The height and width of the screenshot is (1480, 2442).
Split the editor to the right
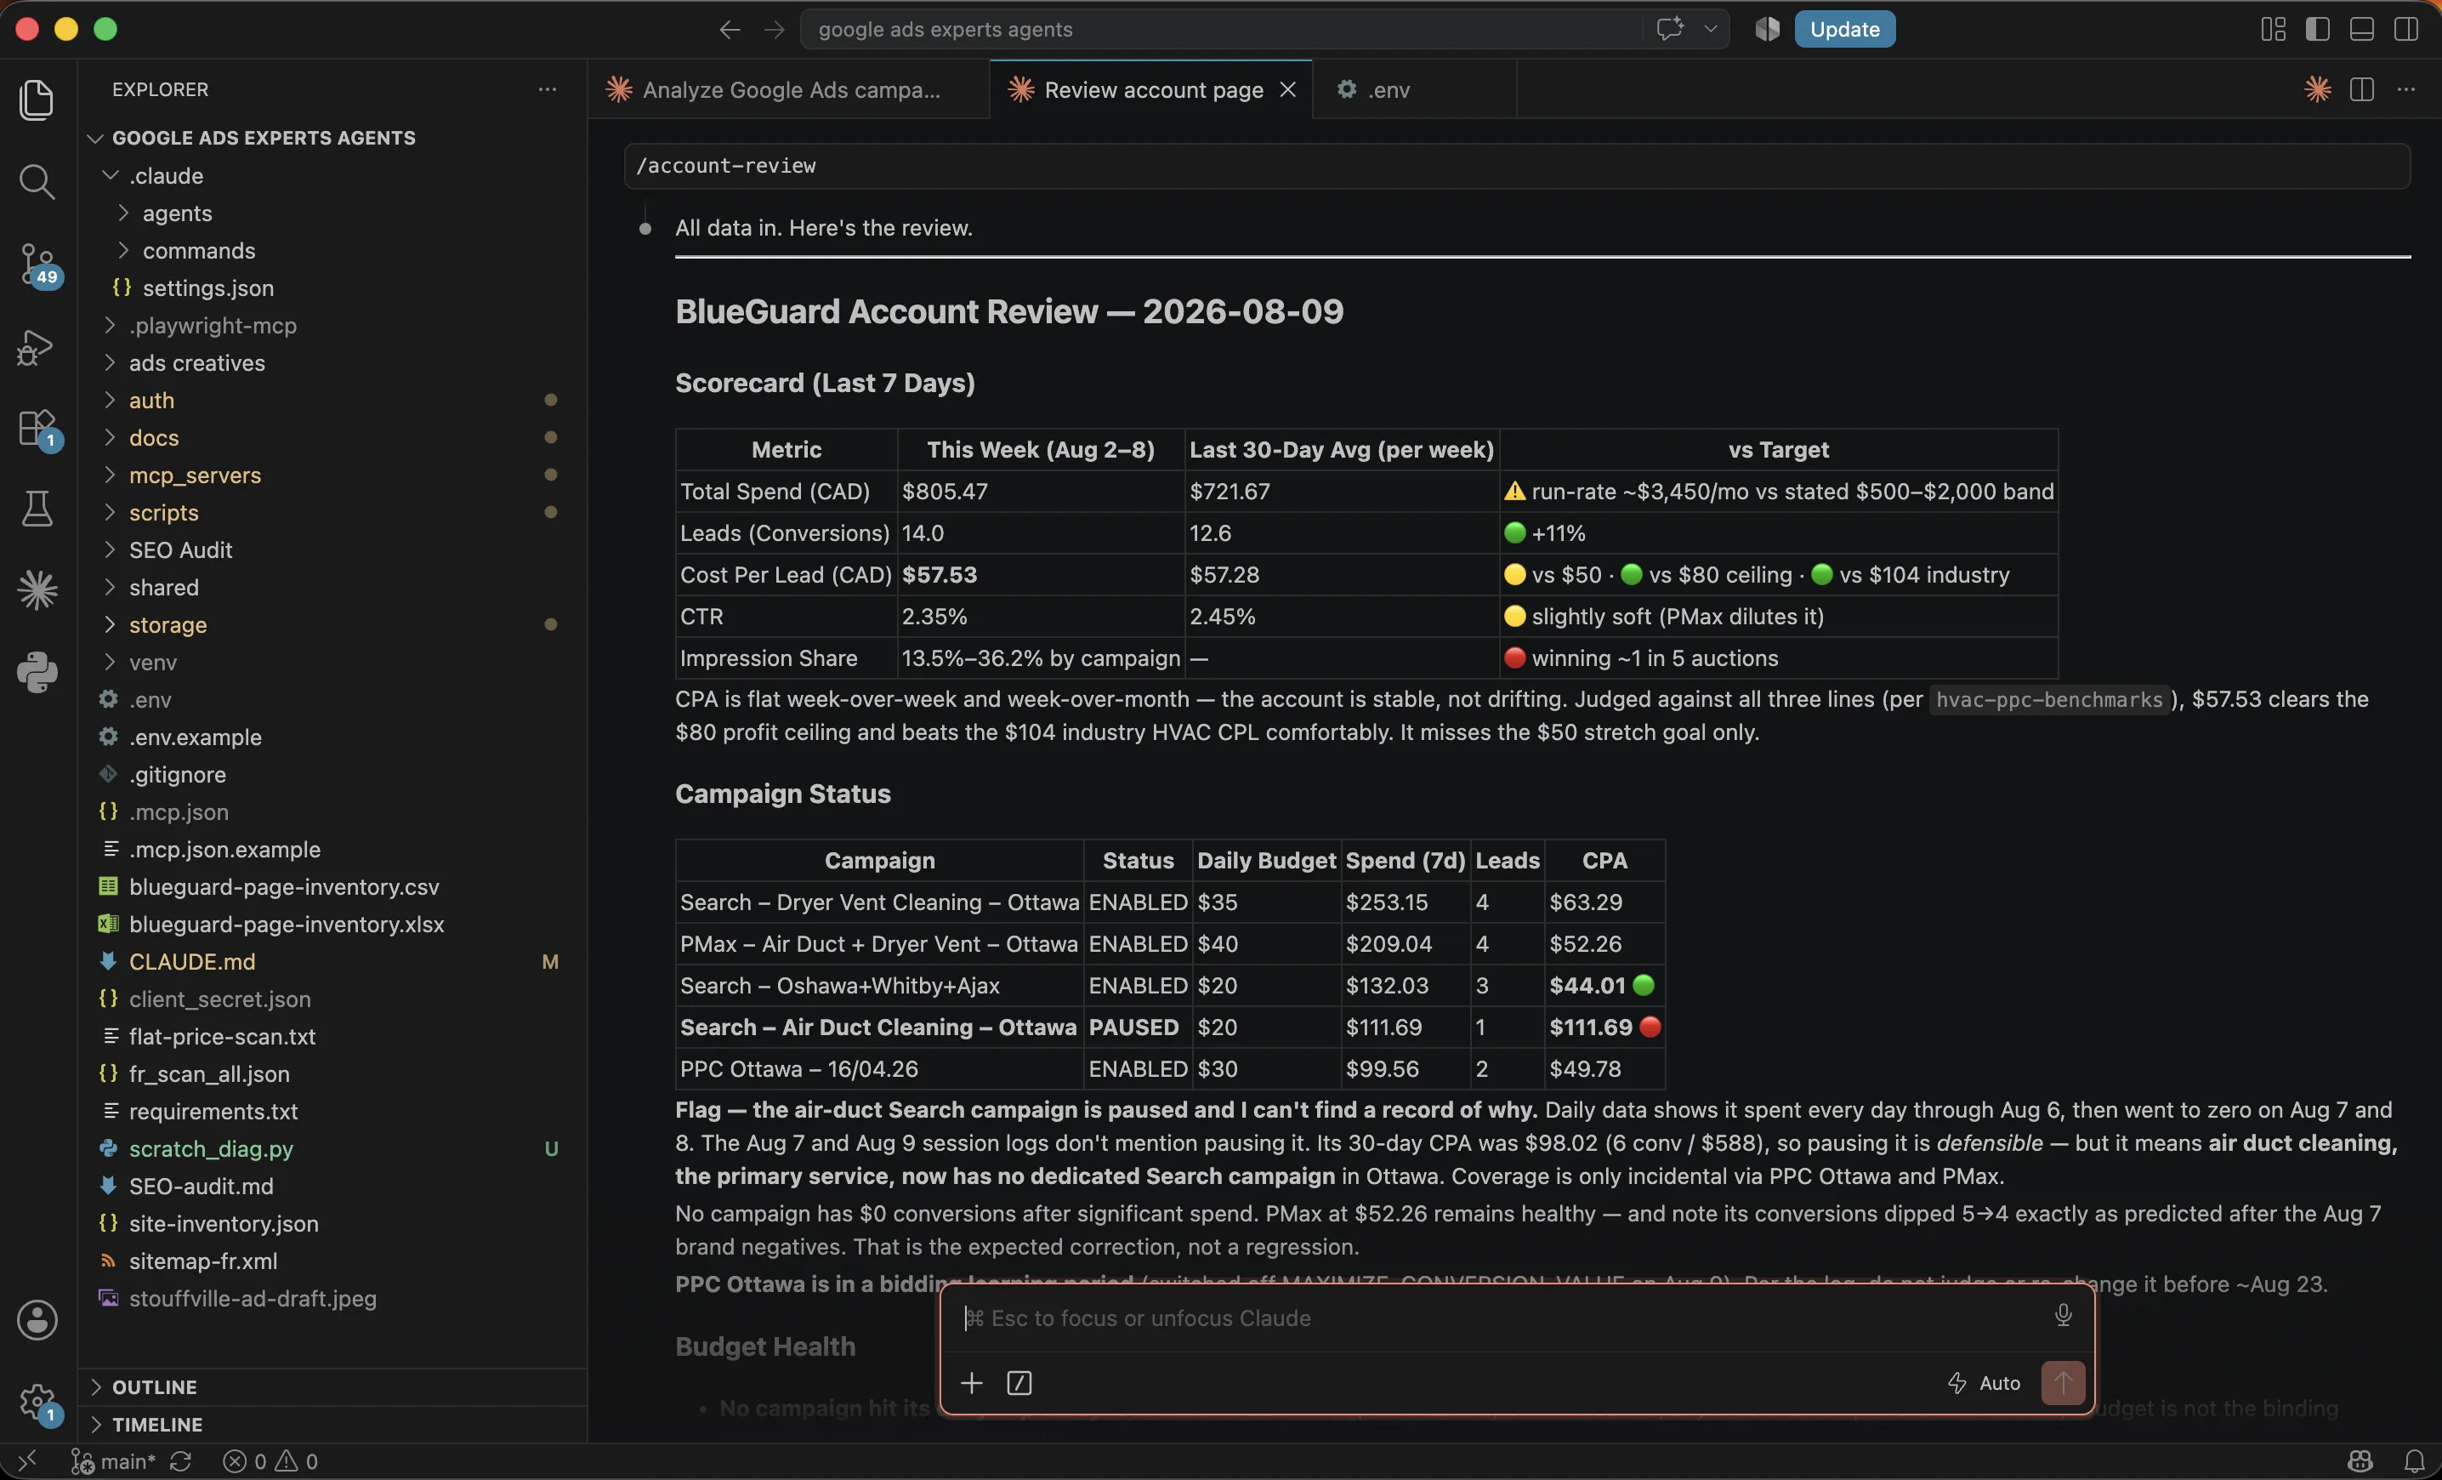point(2362,89)
